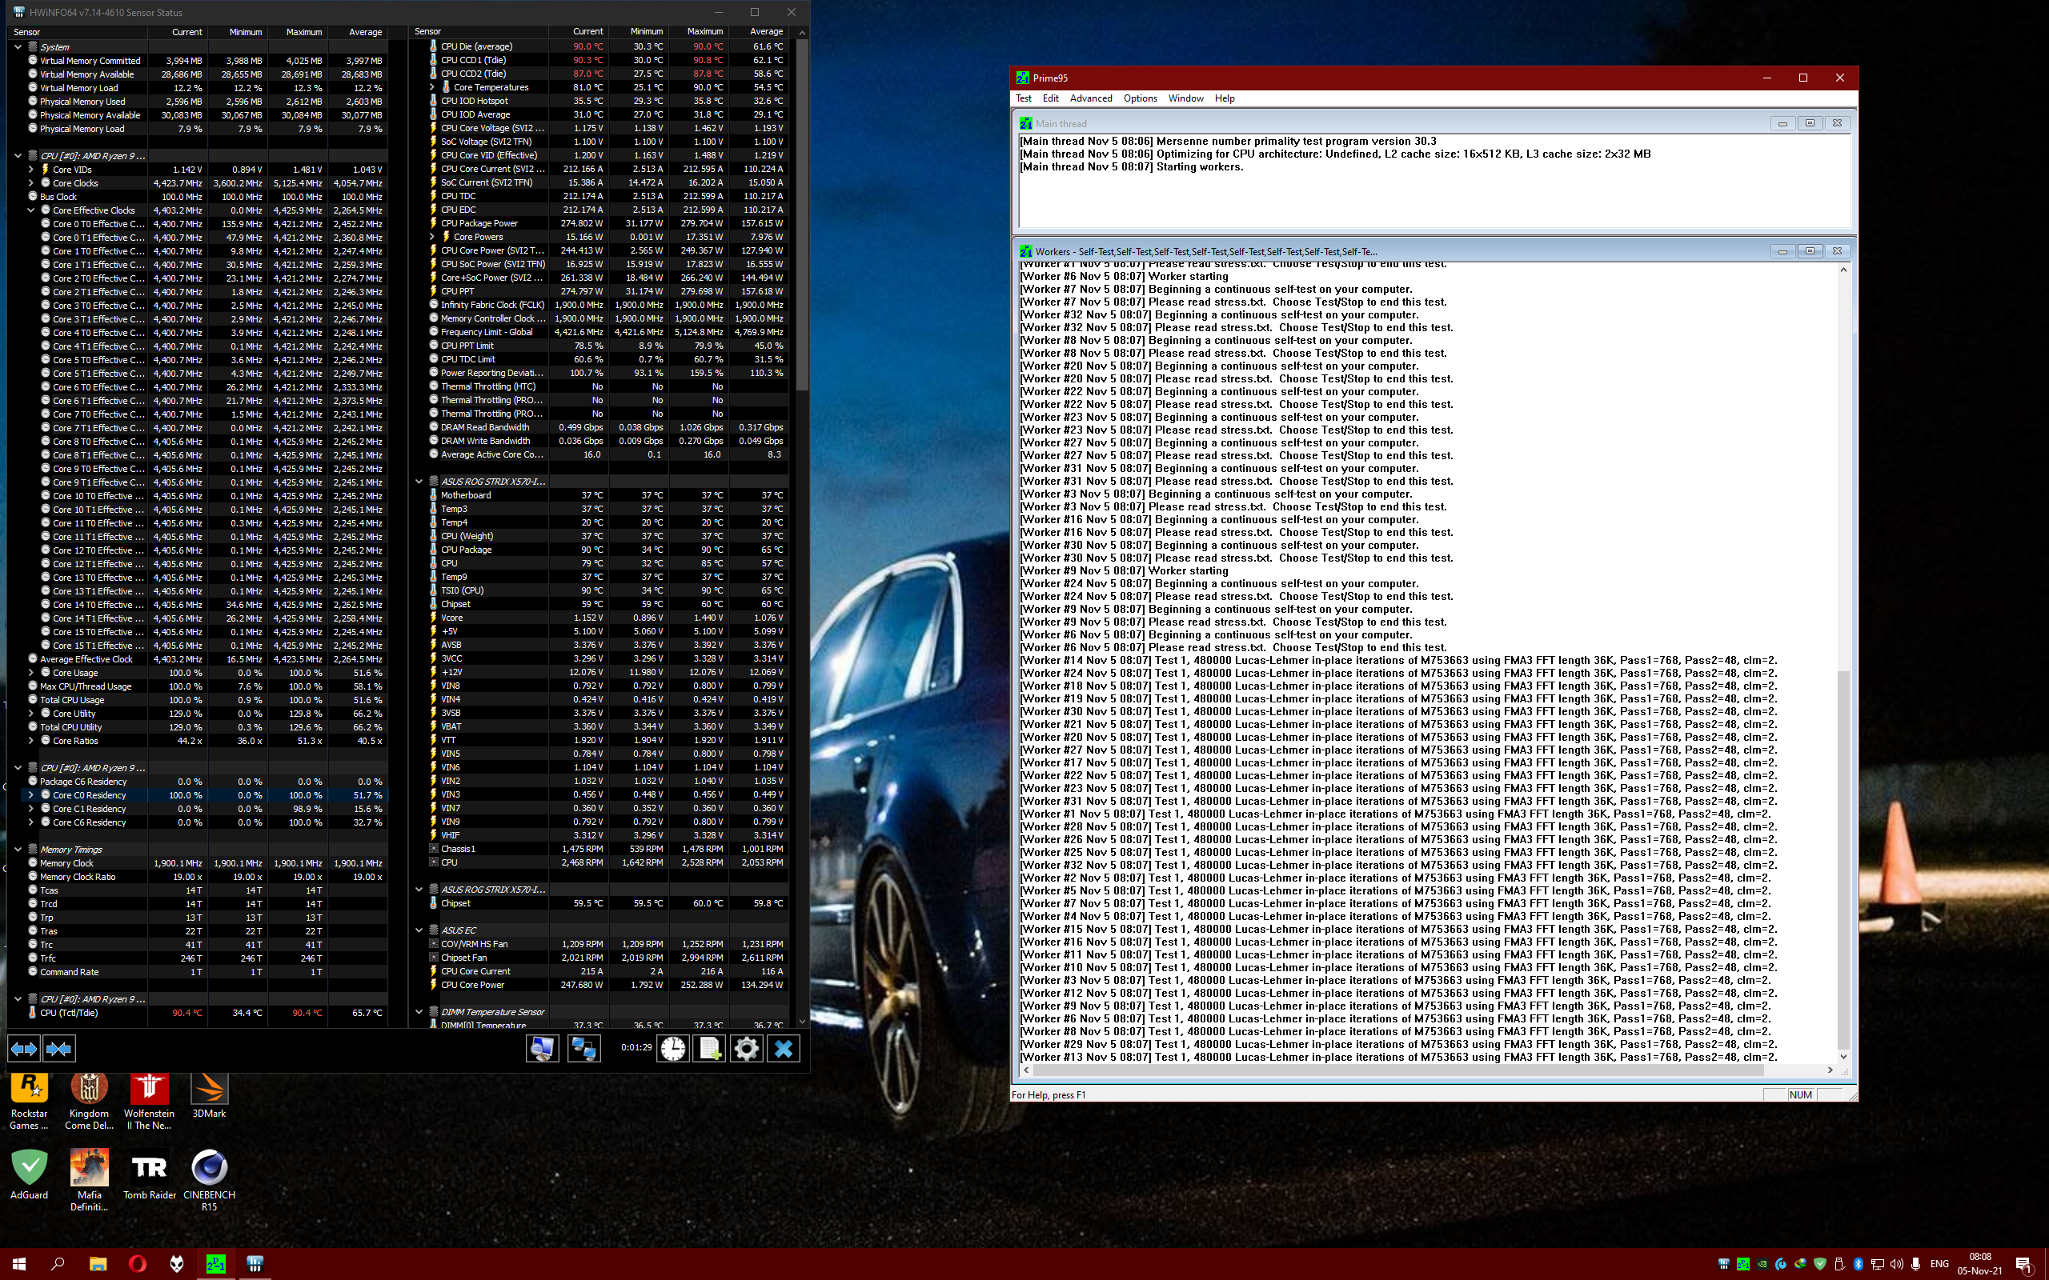Image resolution: width=2049 pixels, height=1280 pixels.
Task: Collapse the Core Effective Clocks tree
Action: point(31,210)
